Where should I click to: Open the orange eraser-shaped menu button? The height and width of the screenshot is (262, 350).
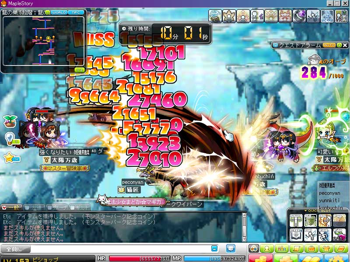[341, 248]
